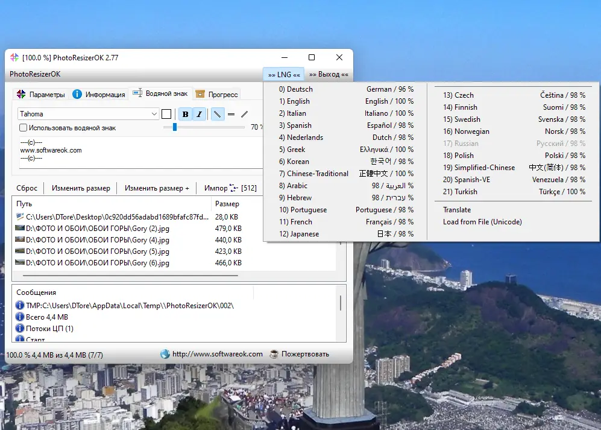Image resolution: width=601 pixels, height=430 pixels.
Task: Click the Изменить размер + button
Action: [x=157, y=188]
